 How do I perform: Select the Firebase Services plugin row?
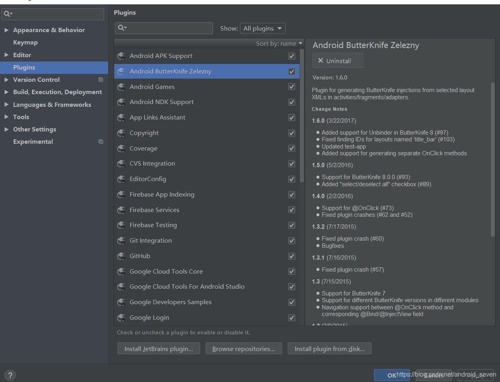coord(207,210)
